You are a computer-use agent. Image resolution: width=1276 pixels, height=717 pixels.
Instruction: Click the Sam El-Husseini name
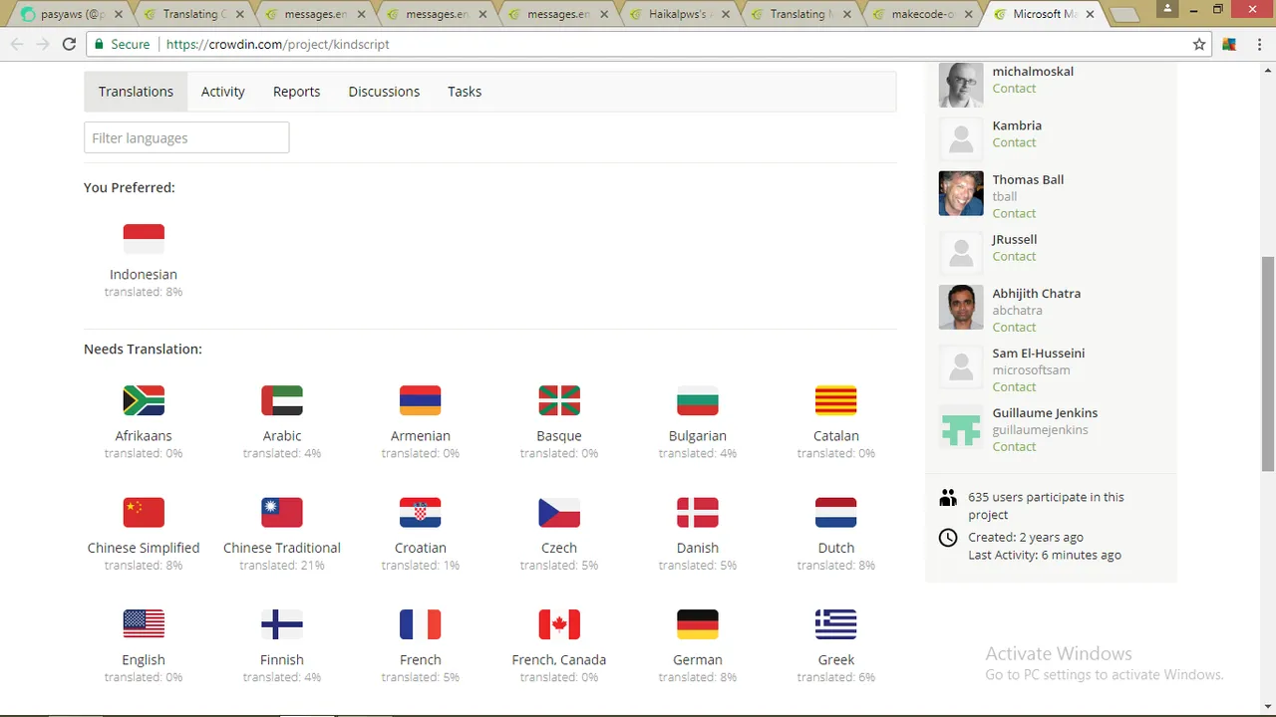pyautogui.click(x=1039, y=353)
